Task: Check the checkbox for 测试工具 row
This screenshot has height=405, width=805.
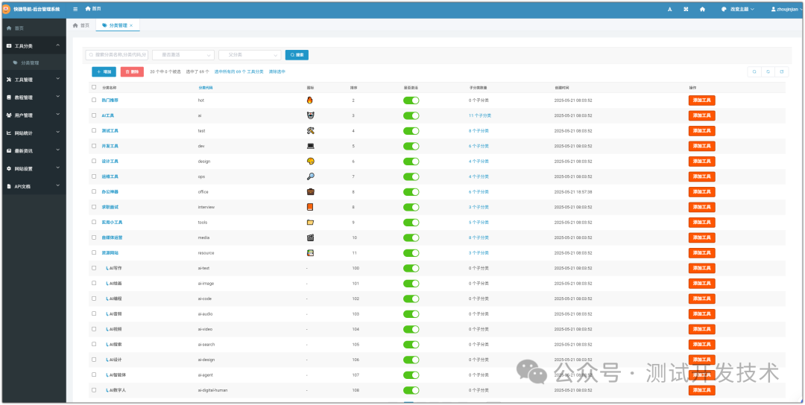Action: (94, 130)
